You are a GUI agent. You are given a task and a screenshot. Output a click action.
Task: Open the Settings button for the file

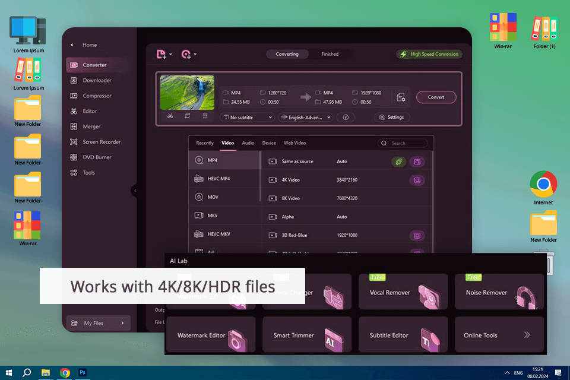coord(392,118)
